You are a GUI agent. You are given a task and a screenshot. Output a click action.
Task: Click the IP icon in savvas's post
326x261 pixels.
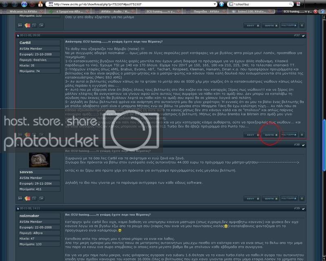pos(42,198)
